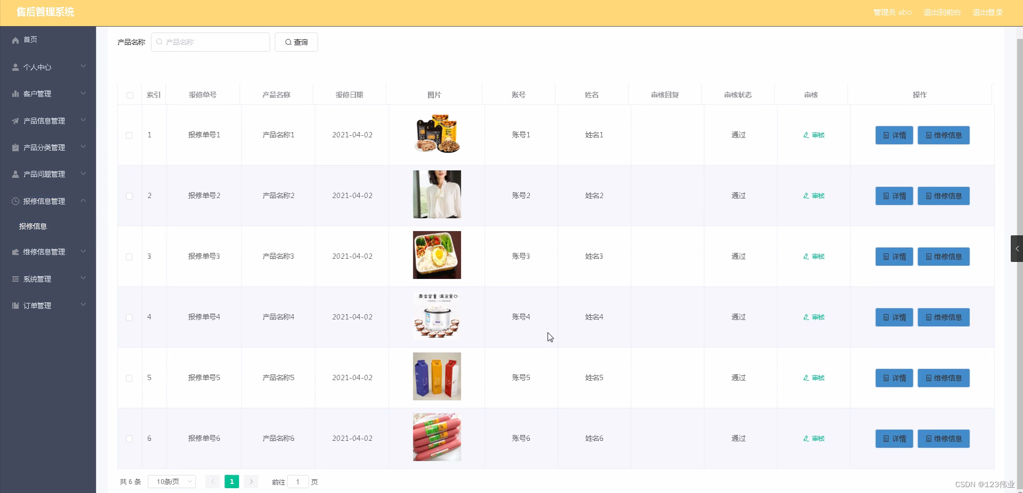1023x493 pixels.
Task: Open 客户管理 via its chart icon
Action: pos(15,94)
